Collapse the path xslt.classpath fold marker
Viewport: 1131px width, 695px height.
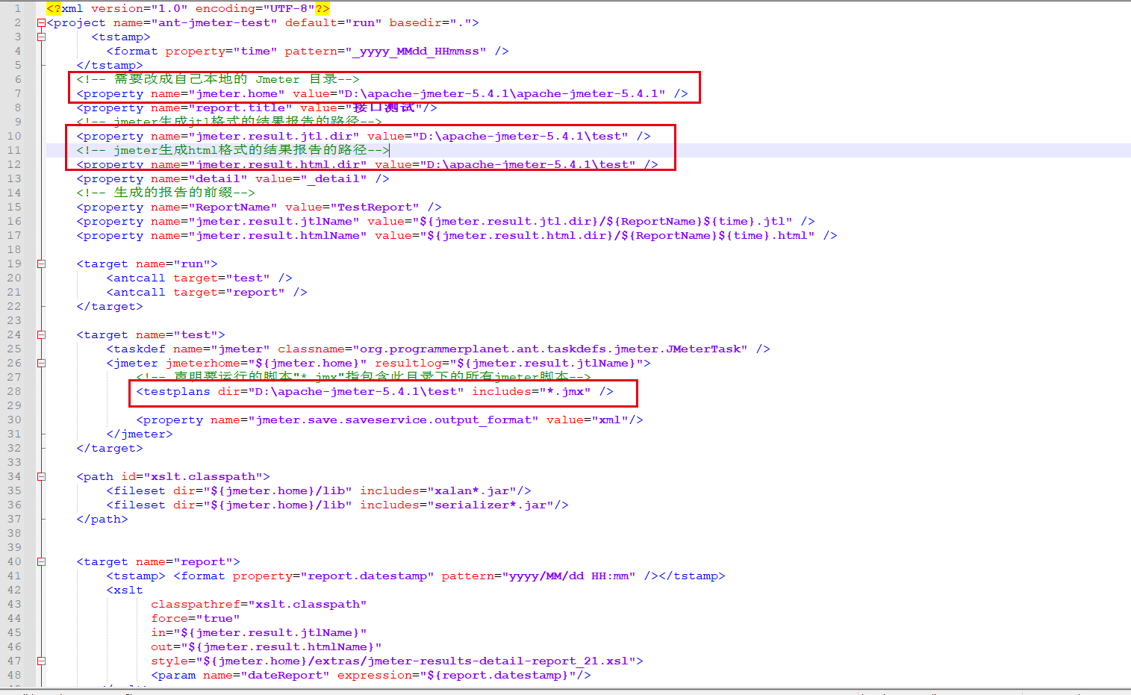[41, 476]
